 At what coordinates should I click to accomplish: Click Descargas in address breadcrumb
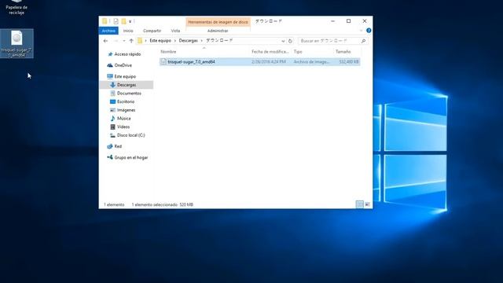point(189,41)
